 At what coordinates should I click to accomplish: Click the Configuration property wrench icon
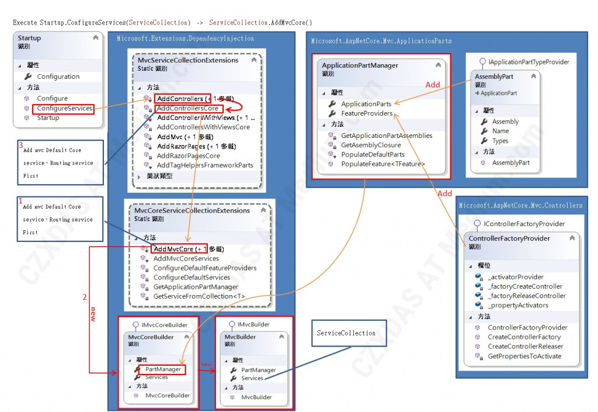pyautogui.click(x=28, y=77)
